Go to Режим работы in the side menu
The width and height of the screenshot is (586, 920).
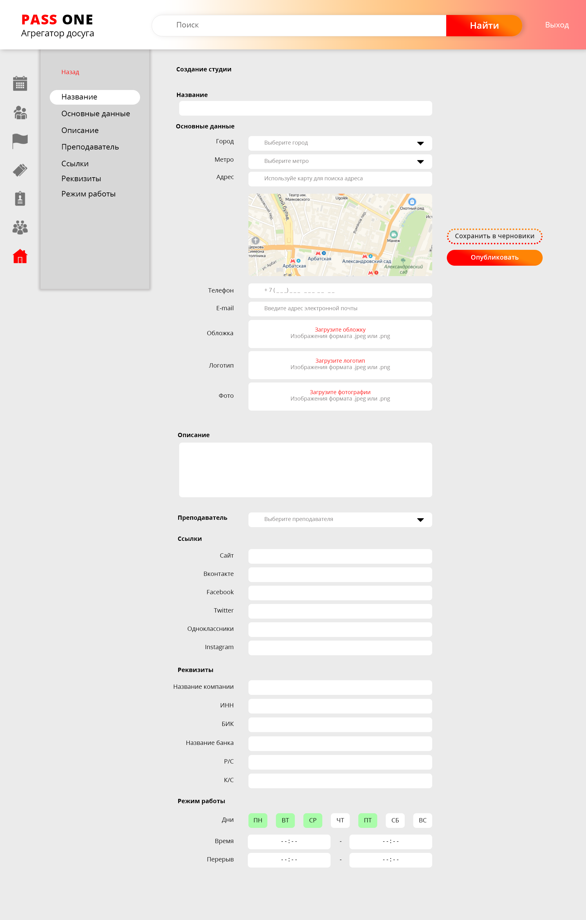(88, 194)
